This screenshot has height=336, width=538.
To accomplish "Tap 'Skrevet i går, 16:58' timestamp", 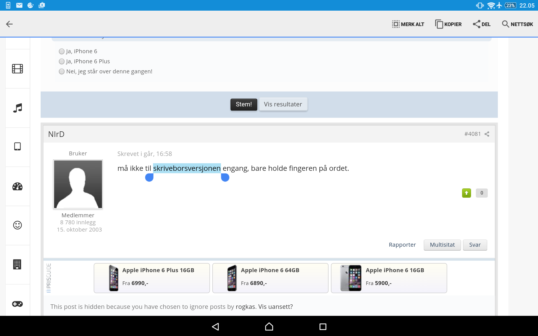I will [145, 154].
